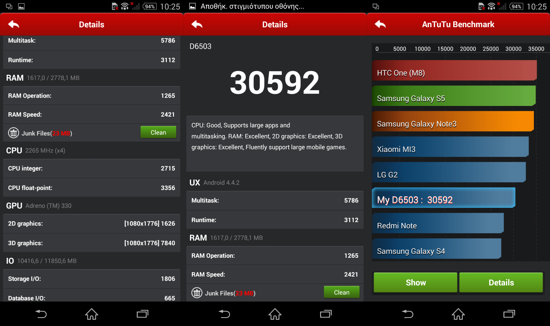Screen dimensions: 550x326
Task: Tap the green Details button
Action: click(501, 282)
